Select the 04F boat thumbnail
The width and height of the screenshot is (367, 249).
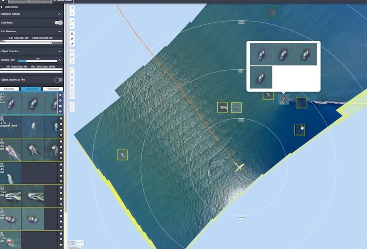10,173
